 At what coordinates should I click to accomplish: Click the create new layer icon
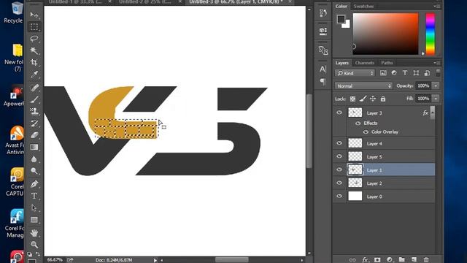point(414,260)
